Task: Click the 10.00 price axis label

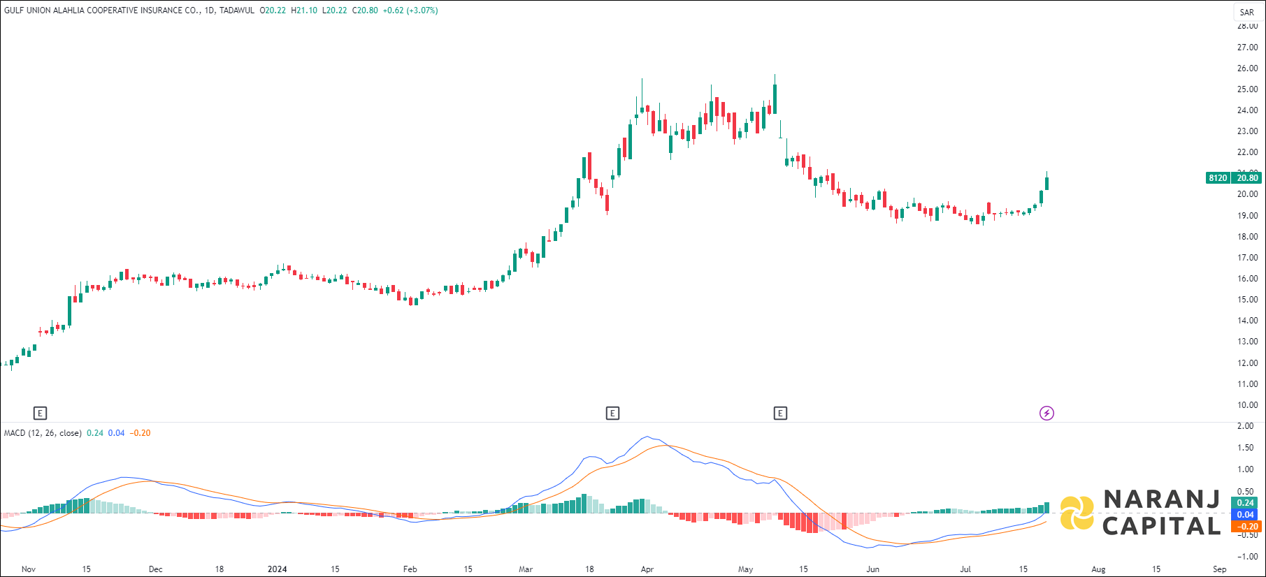Action: (1247, 405)
